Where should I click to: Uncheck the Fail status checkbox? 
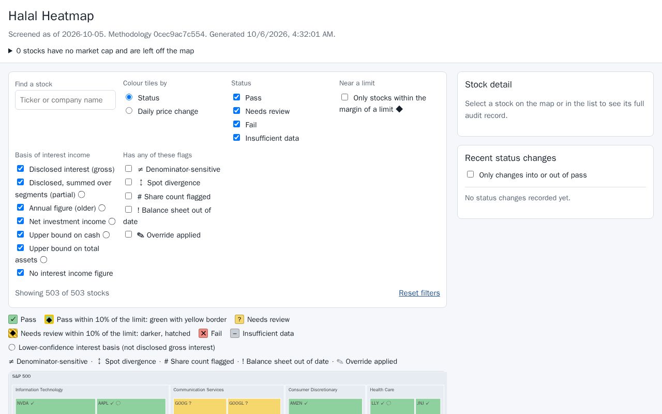[236, 124]
